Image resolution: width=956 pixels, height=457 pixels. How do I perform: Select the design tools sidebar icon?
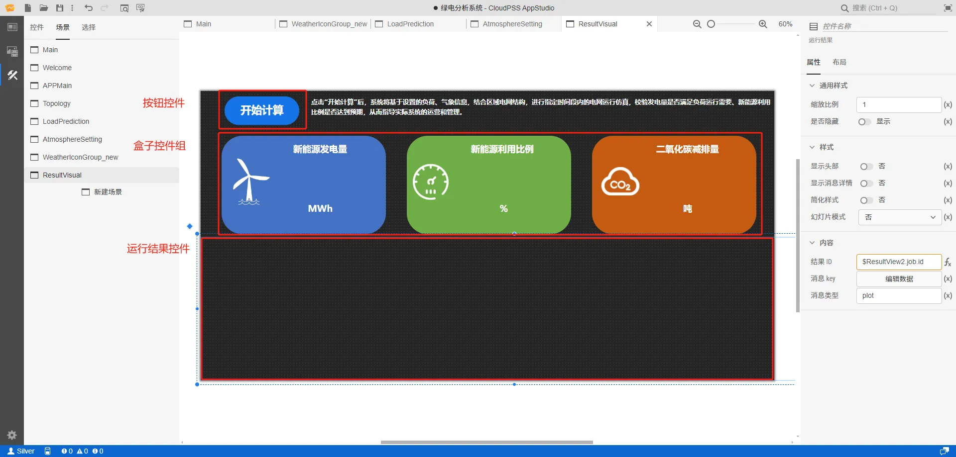[x=12, y=75]
